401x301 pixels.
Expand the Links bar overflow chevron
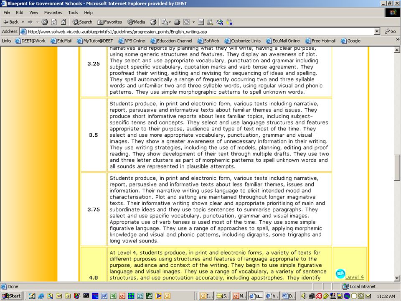point(397,39)
